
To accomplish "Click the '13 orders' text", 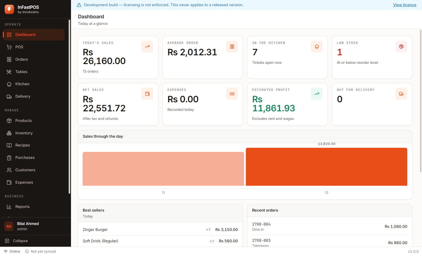I will 90,71.
